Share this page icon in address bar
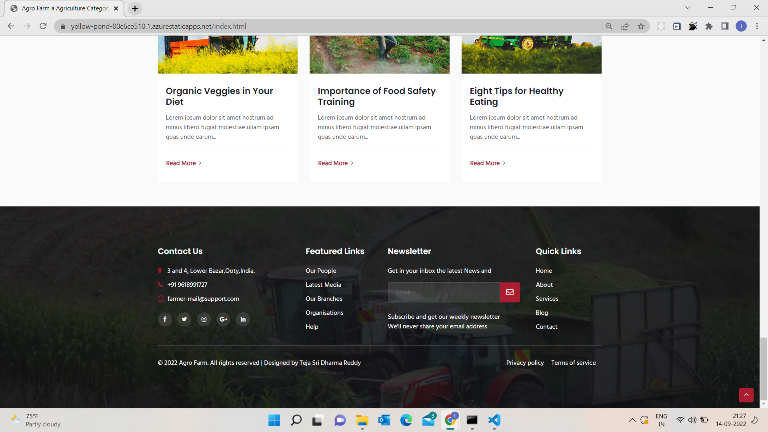The height and width of the screenshot is (432, 768). [625, 26]
